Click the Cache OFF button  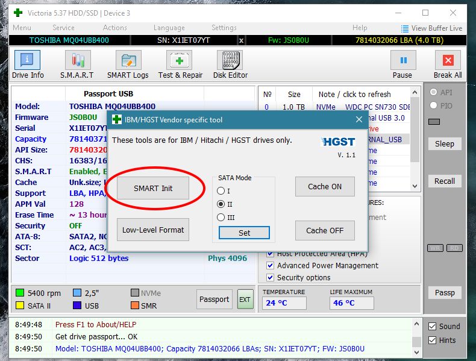coord(325,230)
